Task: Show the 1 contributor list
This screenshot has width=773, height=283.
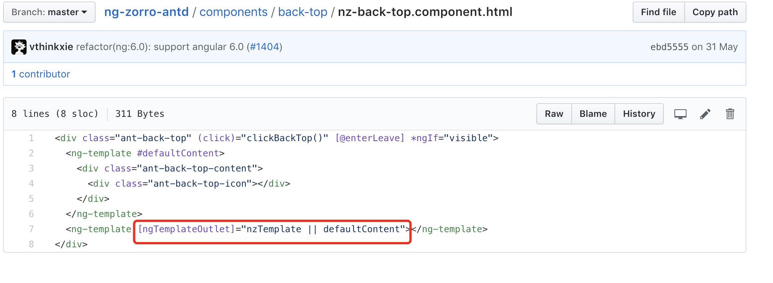Action: (41, 74)
